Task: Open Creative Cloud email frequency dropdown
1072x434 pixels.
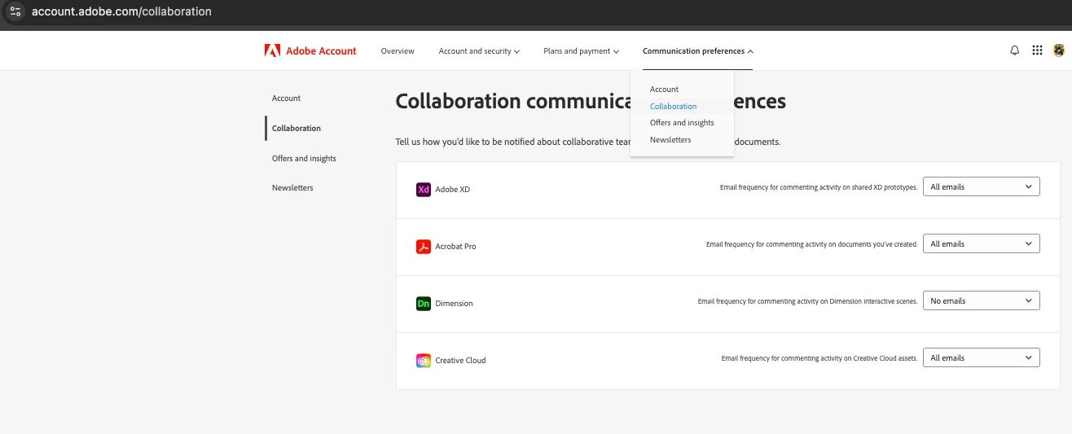Action: (x=981, y=357)
